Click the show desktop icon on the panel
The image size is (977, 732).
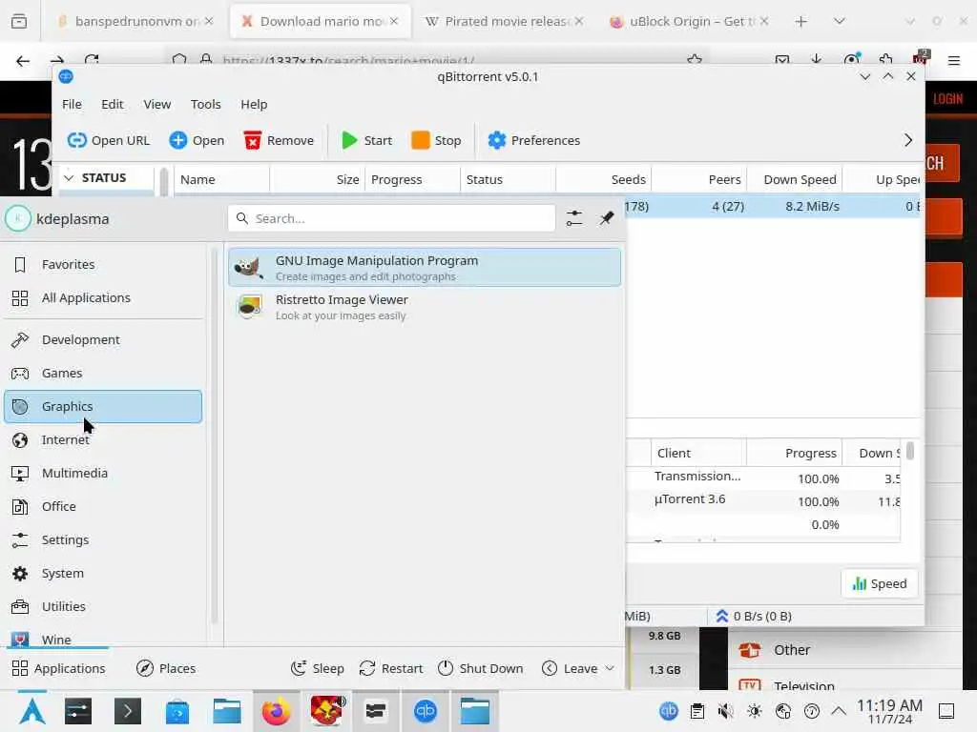pos(946,711)
